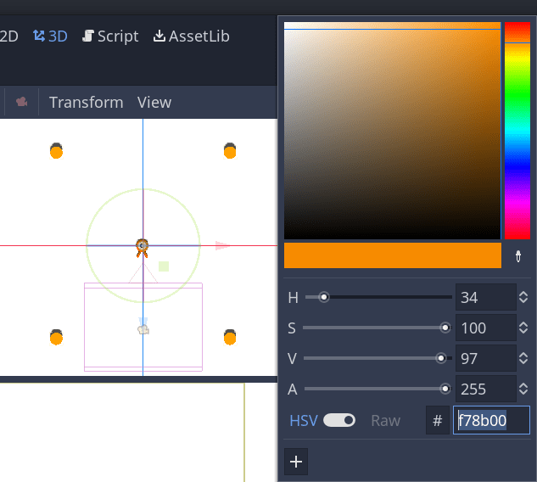
Task: Select the bottom-right orange light gizmo
Action: (230, 337)
